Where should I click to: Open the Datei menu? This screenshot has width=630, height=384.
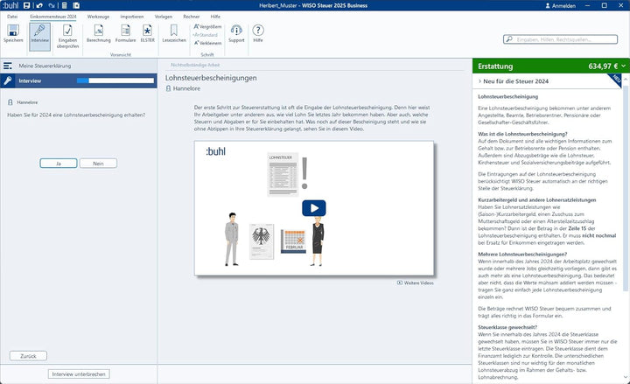pos(12,17)
